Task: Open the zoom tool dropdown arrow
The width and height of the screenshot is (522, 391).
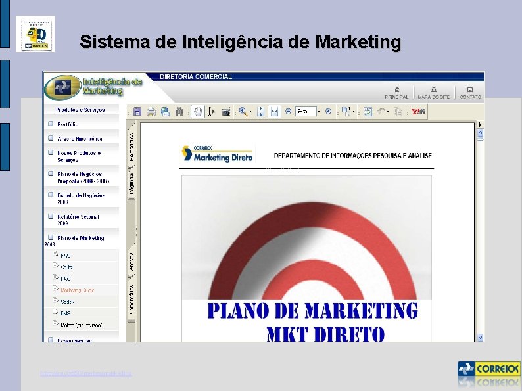Action: point(250,112)
